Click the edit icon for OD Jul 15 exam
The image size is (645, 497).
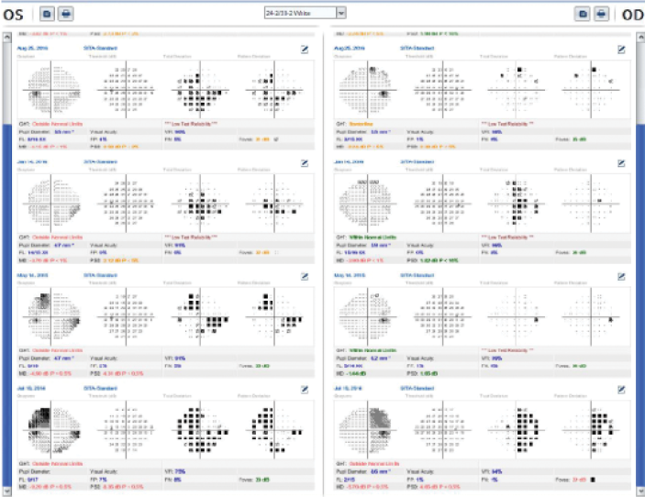[621, 390]
